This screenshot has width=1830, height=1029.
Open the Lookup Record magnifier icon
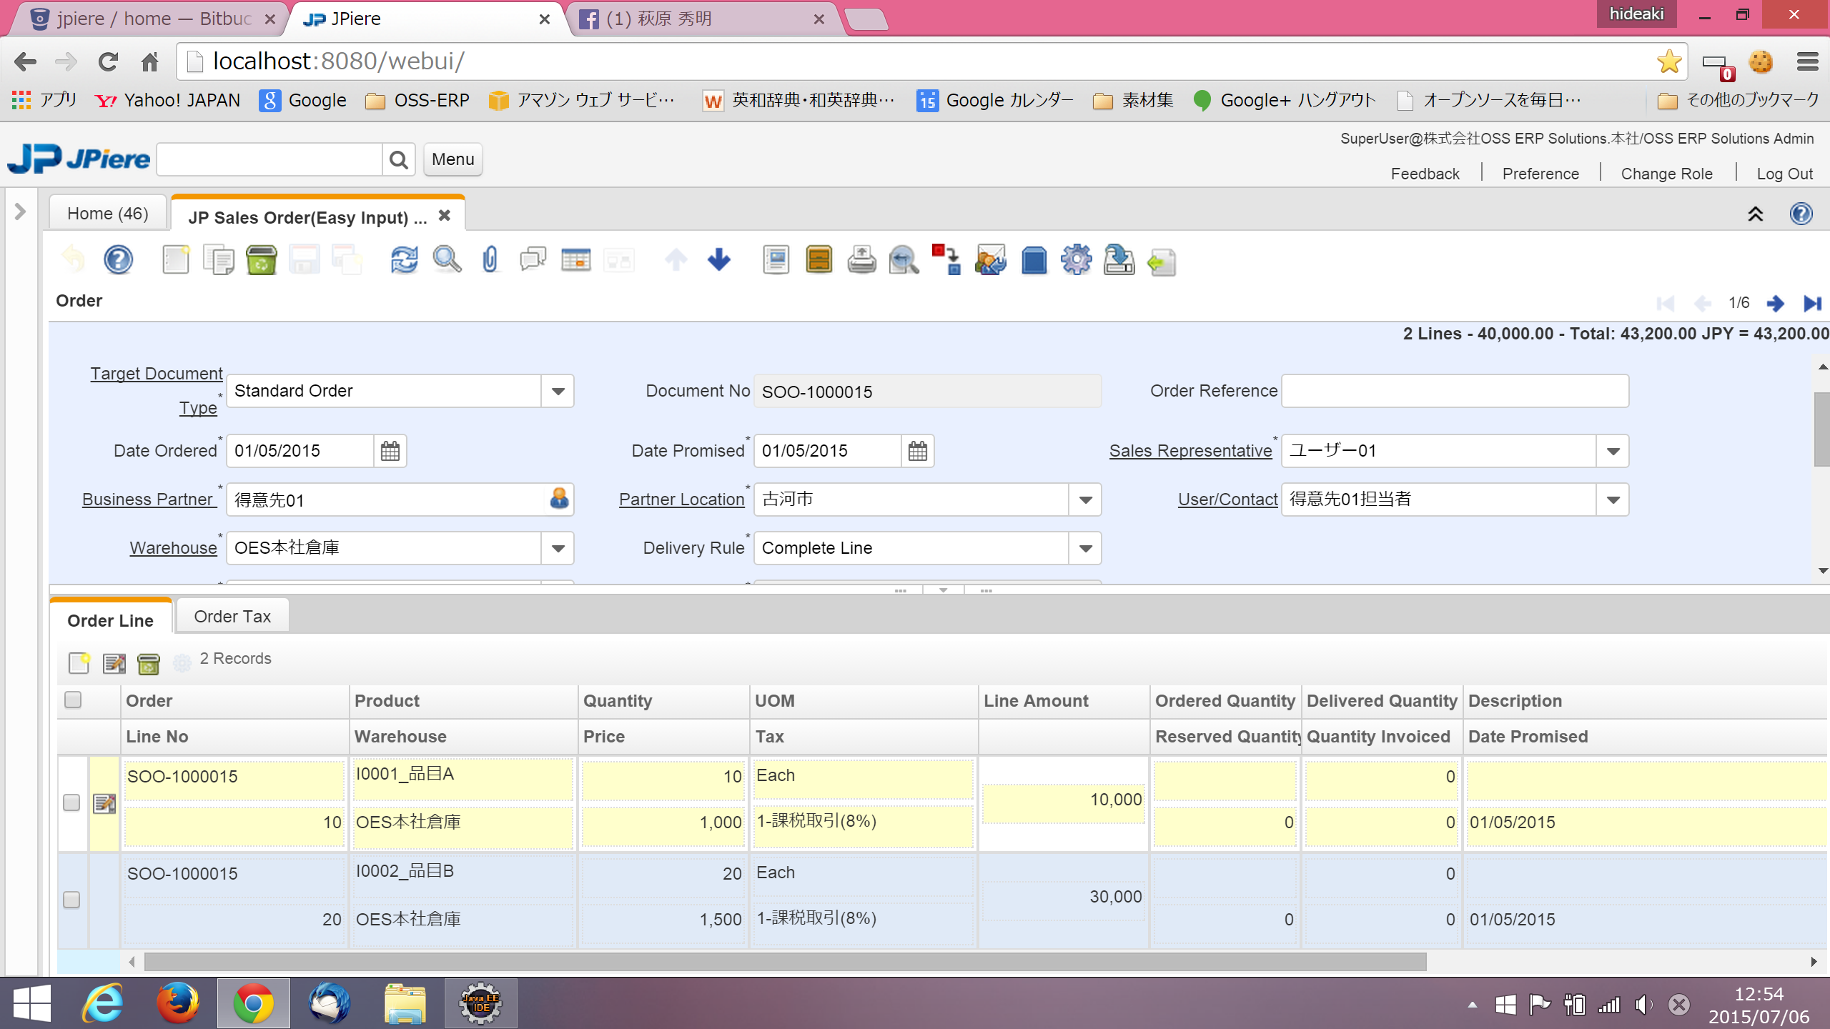click(447, 260)
